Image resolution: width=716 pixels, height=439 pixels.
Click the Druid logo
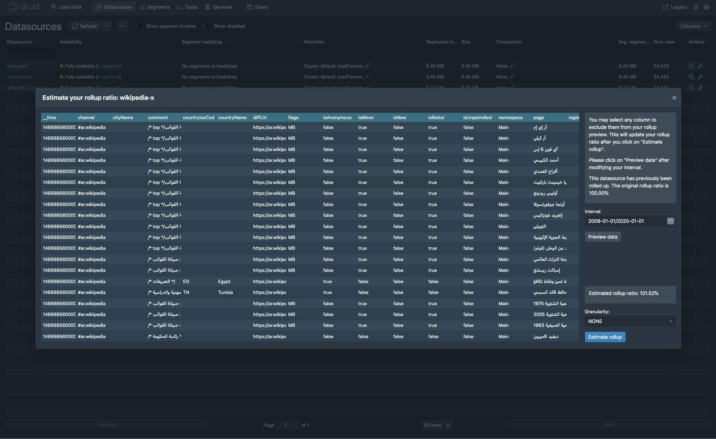coord(22,7)
